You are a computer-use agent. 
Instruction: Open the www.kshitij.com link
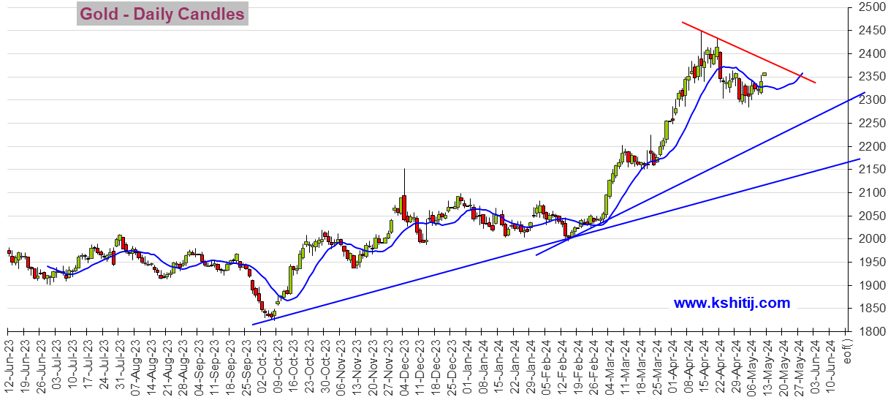(x=732, y=303)
